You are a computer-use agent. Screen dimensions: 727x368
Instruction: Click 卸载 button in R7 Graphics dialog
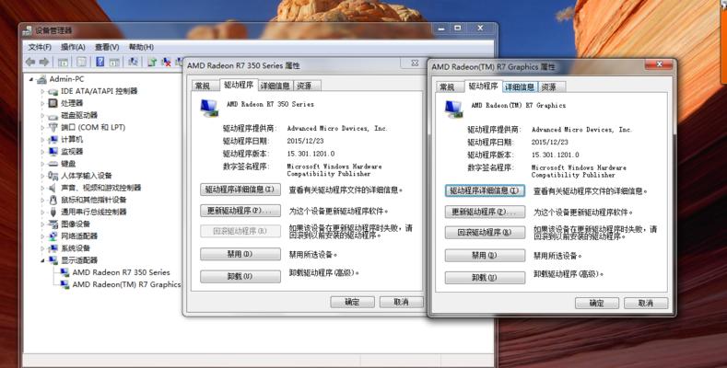(x=485, y=278)
